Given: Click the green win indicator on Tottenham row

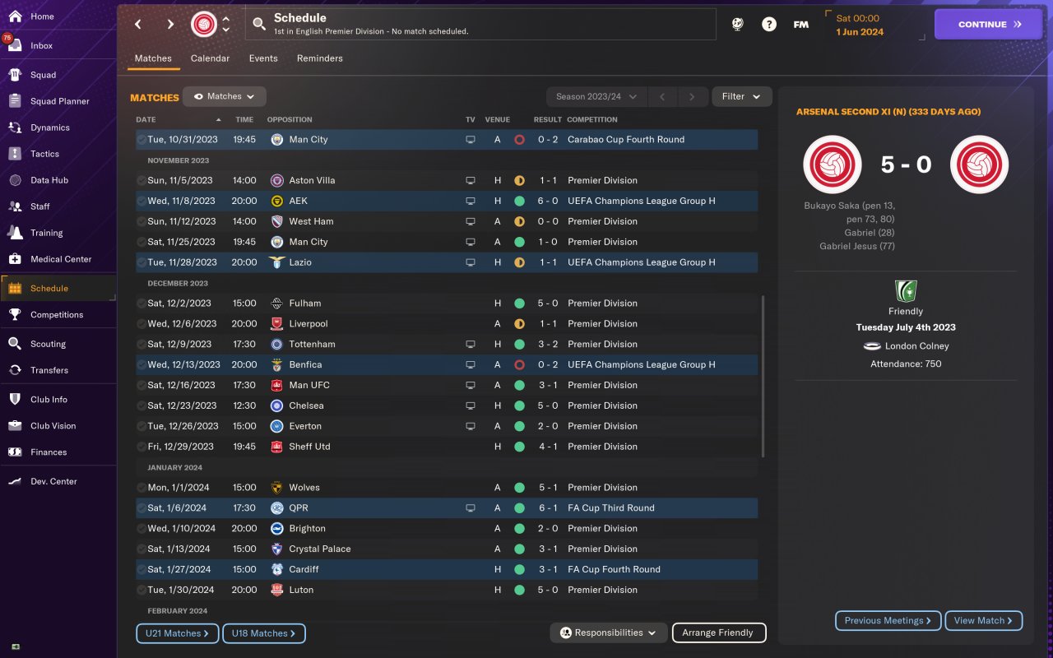Looking at the screenshot, I should (519, 344).
